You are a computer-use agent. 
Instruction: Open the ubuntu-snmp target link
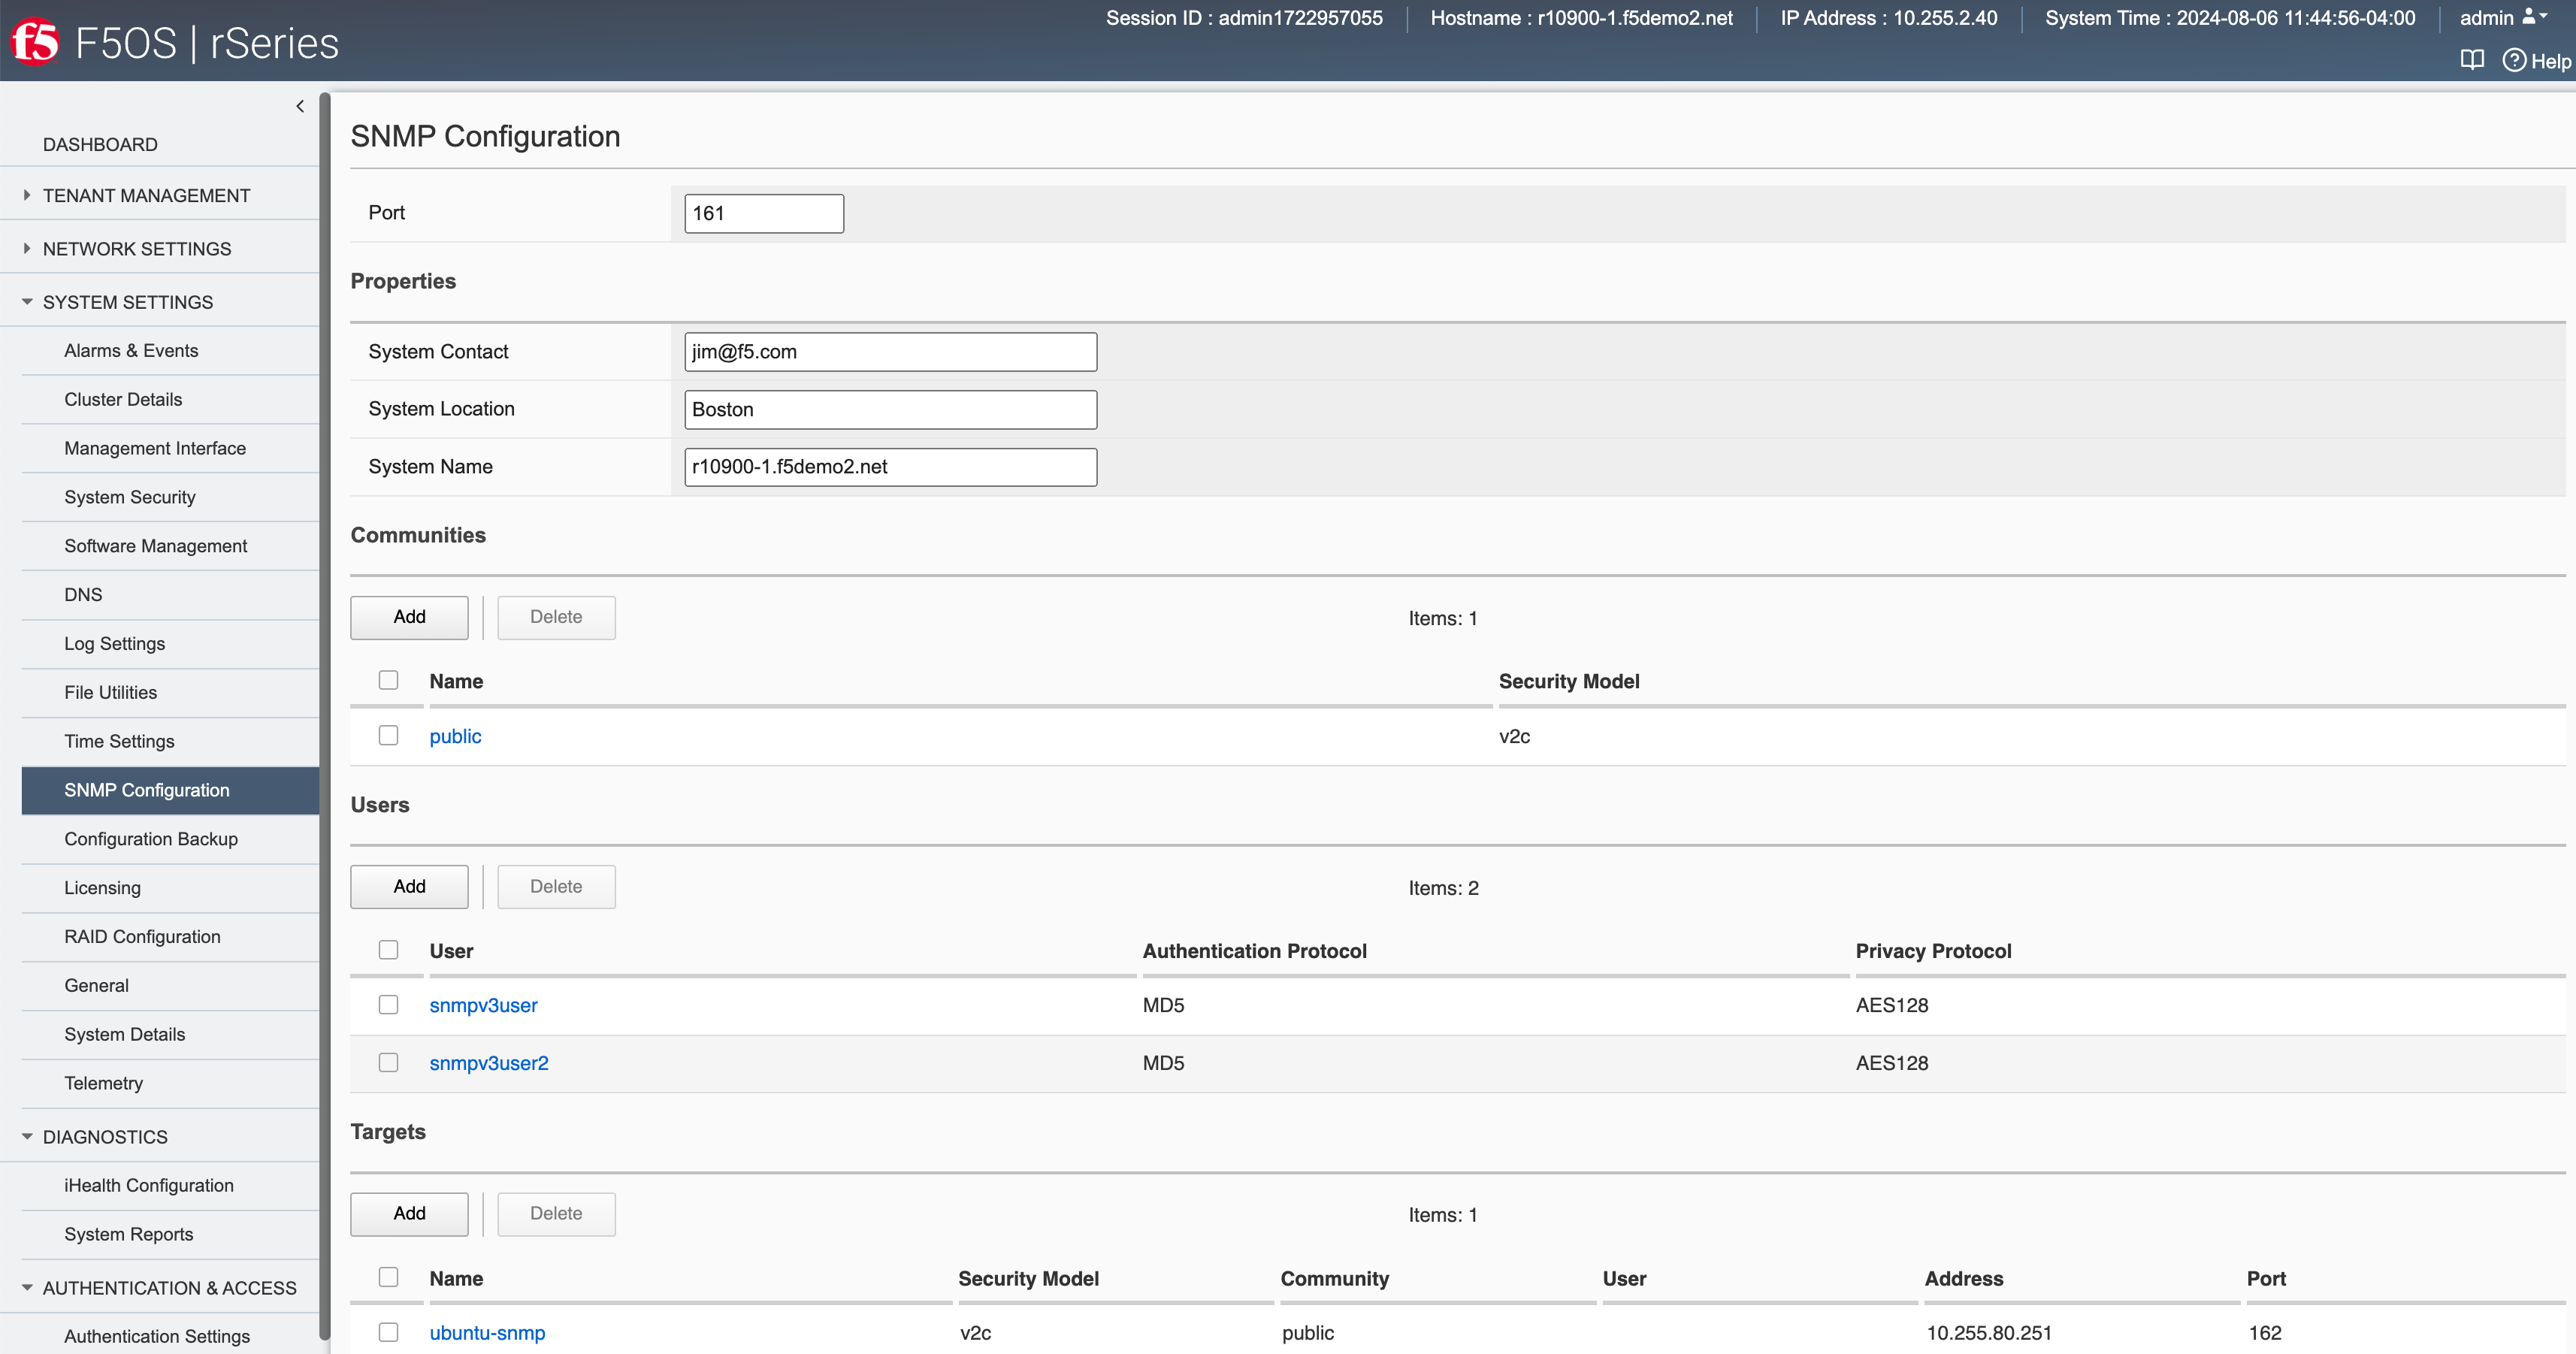pyautogui.click(x=487, y=1334)
